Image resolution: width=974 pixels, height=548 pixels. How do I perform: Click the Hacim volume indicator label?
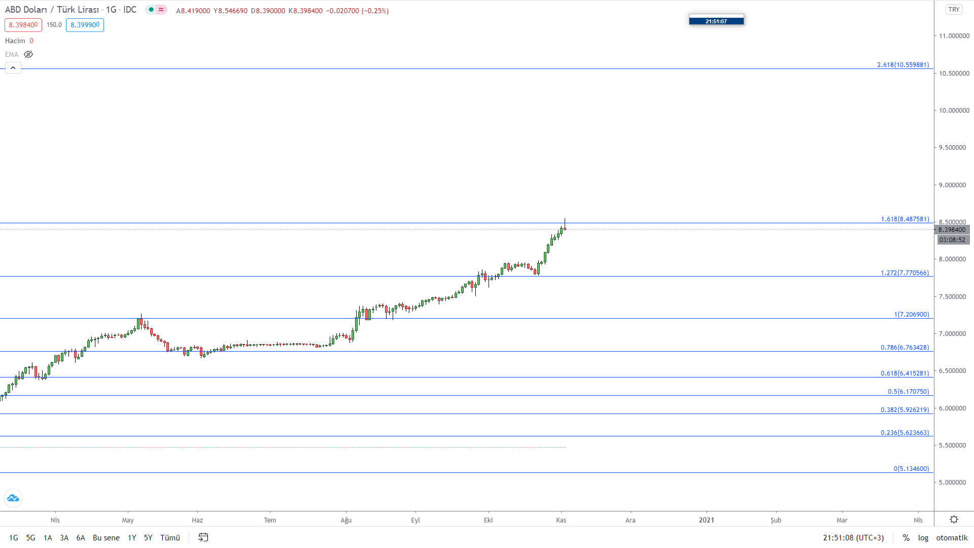pyautogui.click(x=15, y=41)
